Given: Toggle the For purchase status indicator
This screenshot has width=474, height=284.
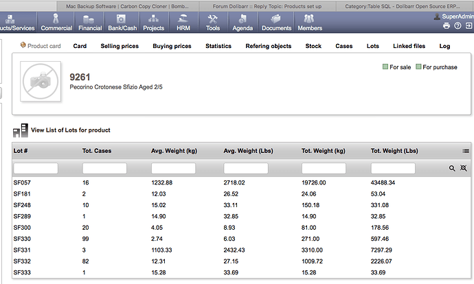Looking at the screenshot, I should (x=418, y=67).
